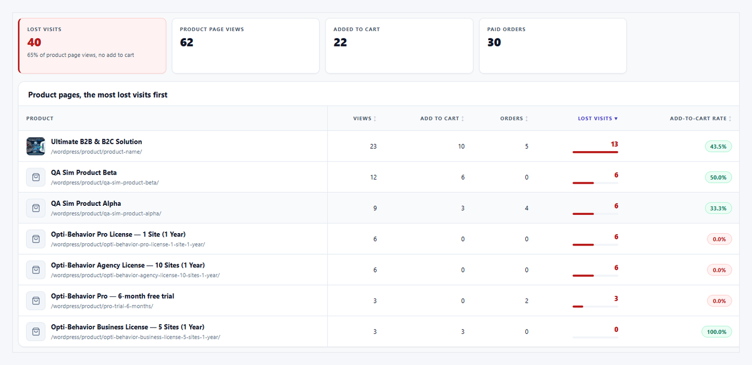Click the bag icon for Opti-Behavior Agency License
The height and width of the screenshot is (365, 752).
35,270
